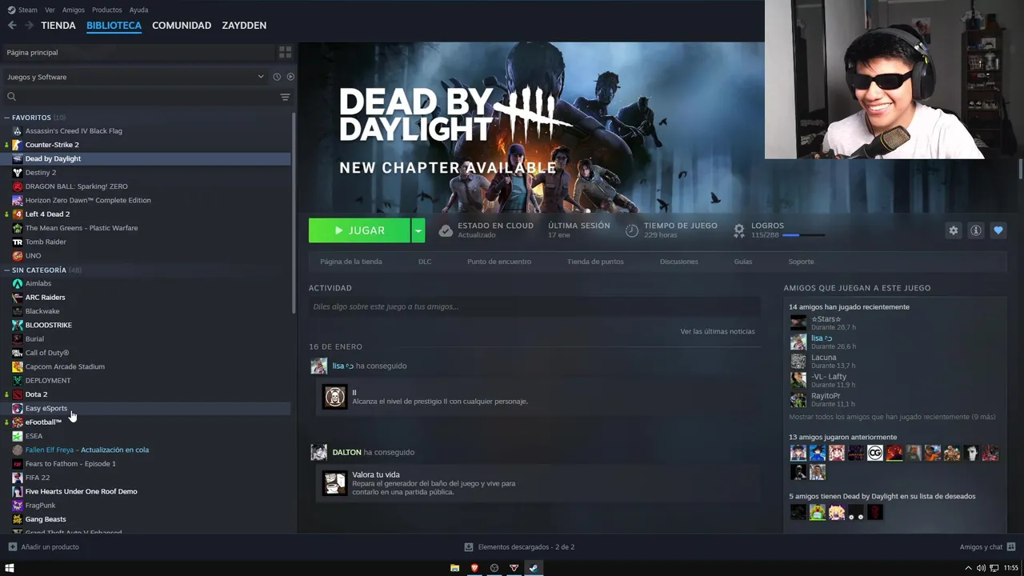Open Brave browser in taskbar
Image resolution: width=1024 pixels, height=576 pixels.
[474, 568]
